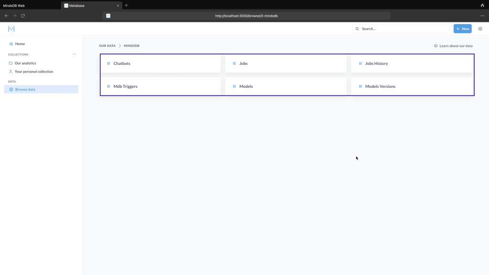The height and width of the screenshot is (275, 489).
Task: Click the Metabase logo icon
Action: (x=11, y=29)
